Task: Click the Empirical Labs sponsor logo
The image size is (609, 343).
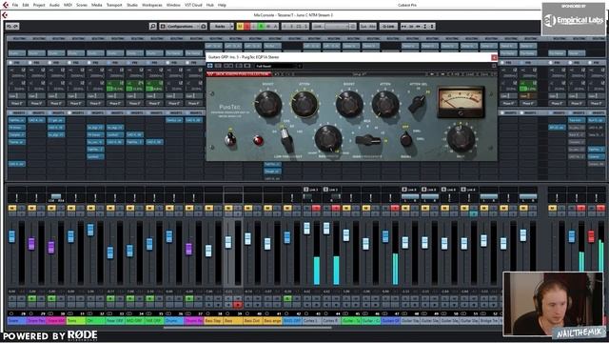Action: pos(573,19)
